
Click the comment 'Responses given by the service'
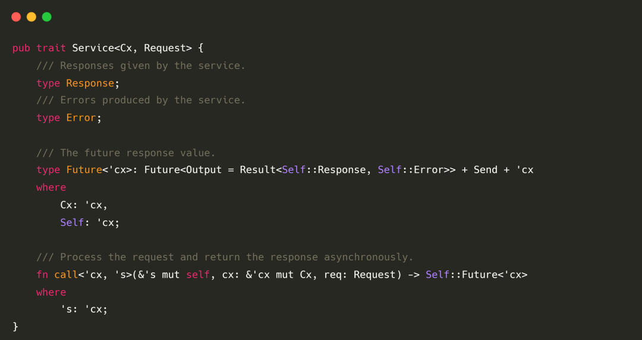point(141,65)
